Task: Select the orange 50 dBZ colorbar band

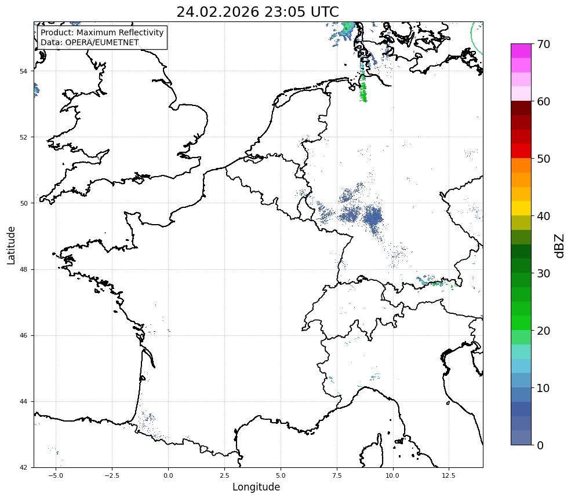Action: coord(521,165)
